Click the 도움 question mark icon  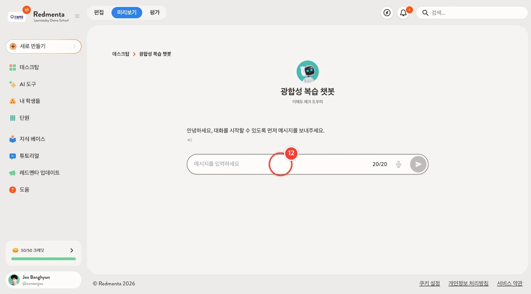13,190
